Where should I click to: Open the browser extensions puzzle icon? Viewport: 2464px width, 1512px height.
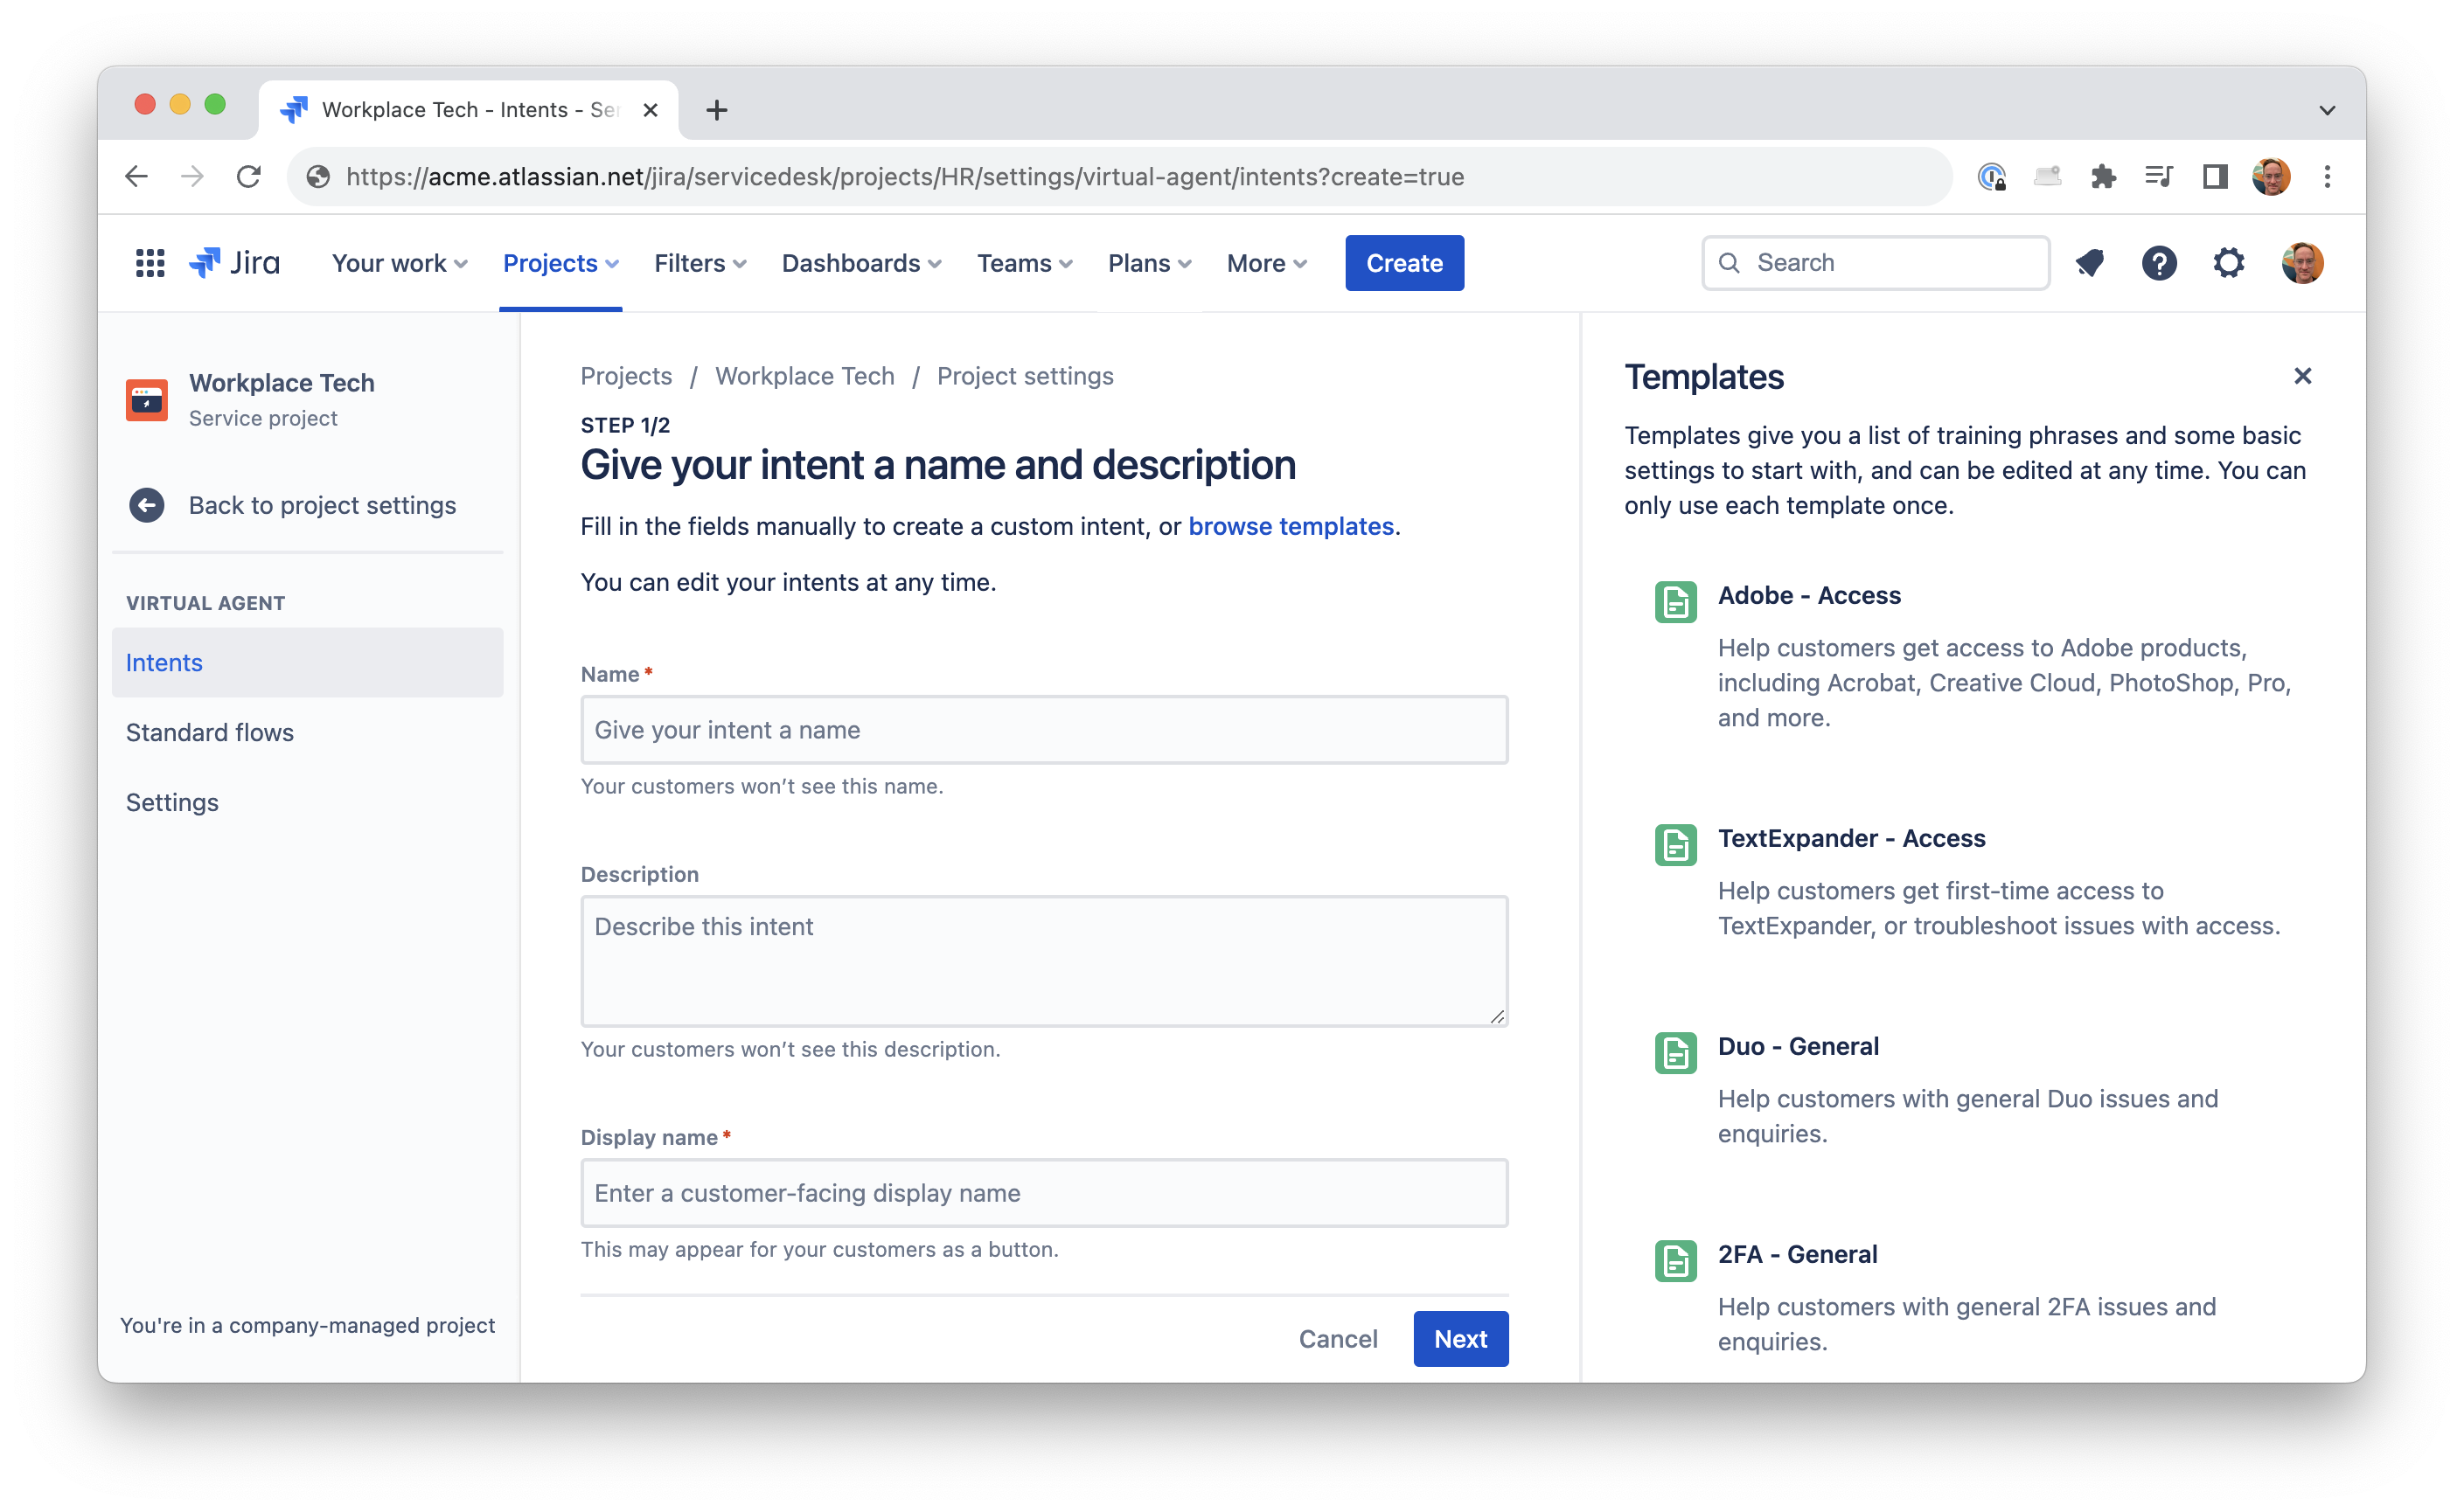[2104, 176]
